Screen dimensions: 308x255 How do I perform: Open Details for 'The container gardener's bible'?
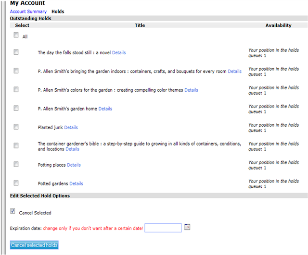[x=72, y=149]
